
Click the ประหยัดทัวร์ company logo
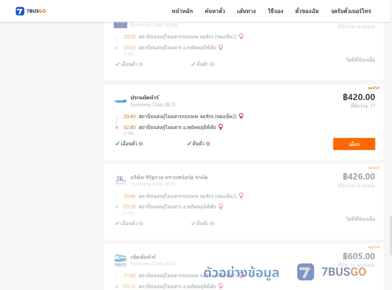coord(121,101)
